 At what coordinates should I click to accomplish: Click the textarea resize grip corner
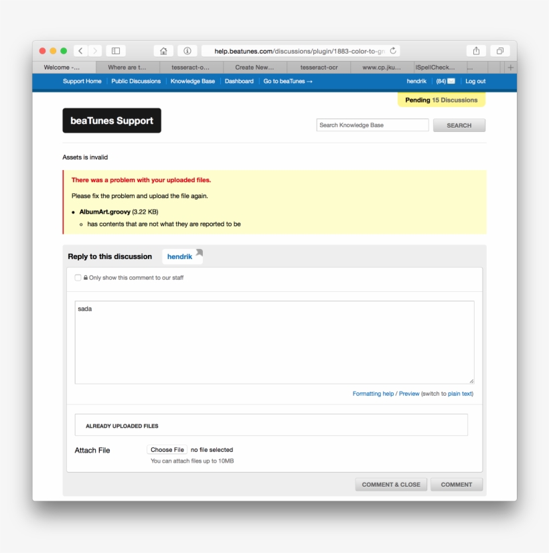(x=471, y=381)
